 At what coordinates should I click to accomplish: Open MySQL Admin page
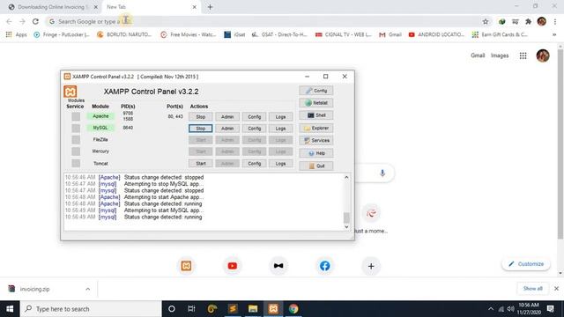click(227, 129)
